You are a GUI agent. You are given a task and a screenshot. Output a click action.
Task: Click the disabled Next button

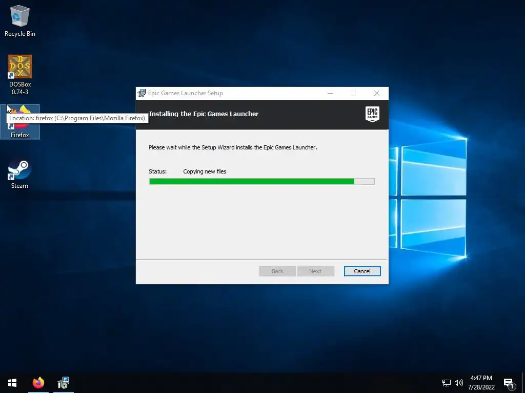click(x=315, y=271)
